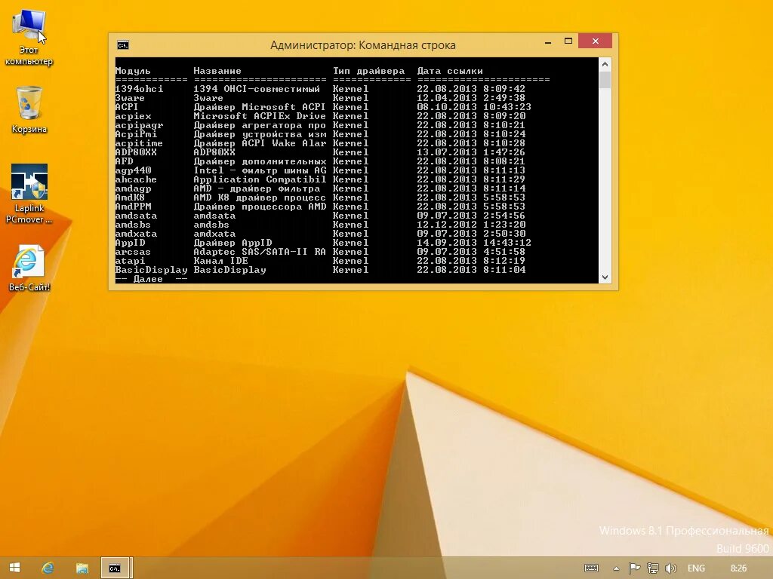
Task: Open File Explorer from the taskbar
Action: coord(82,568)
